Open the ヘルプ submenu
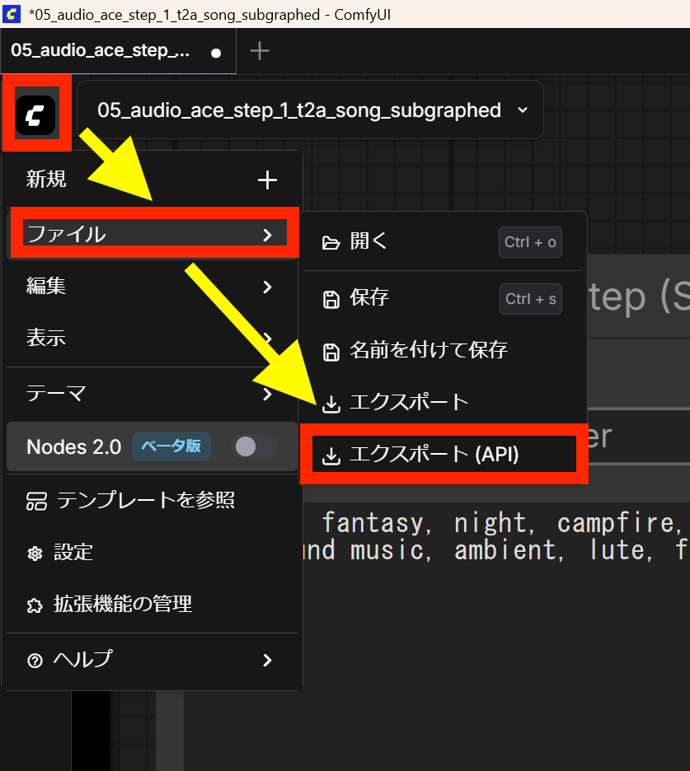The image size is (690, 771). [266, 661]
